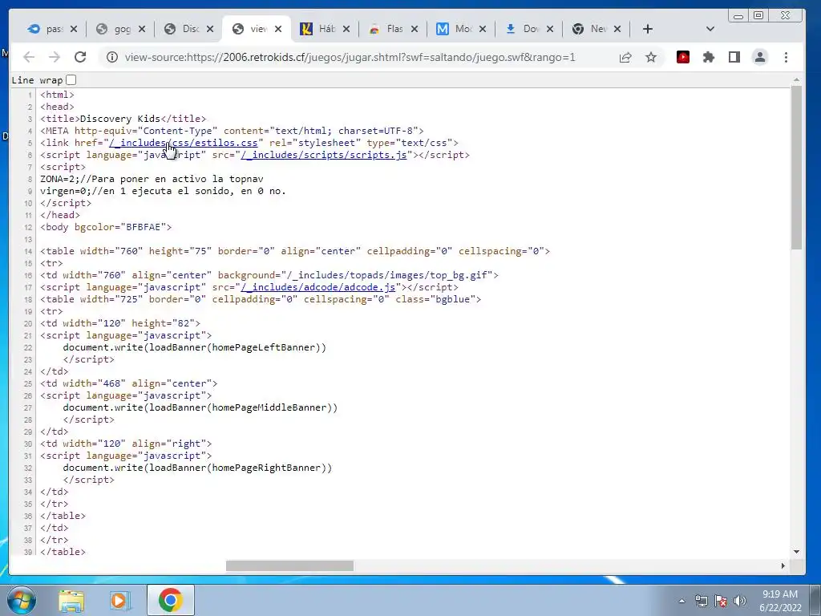Image resolution: width=821 pixels, height=616 pixels.
Task: Click the scroll-up arrow at top right
Action: [796, 79]
